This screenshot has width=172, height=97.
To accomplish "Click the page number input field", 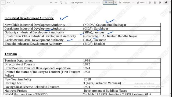I will (x=3, y=2).
